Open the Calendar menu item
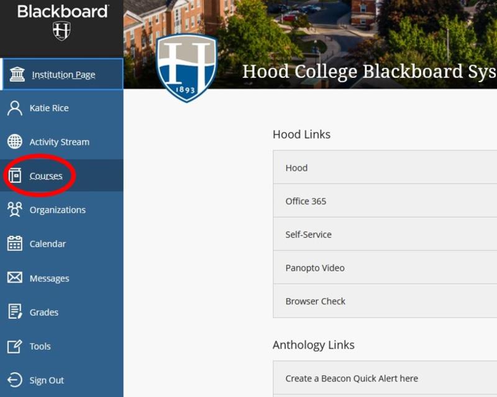497x397 pixels. [62, 244]
